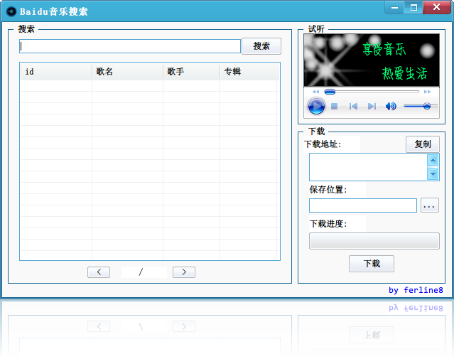Sort by the 专辑 column header
This screenshot has height=359, width=454.
click(x=249, y=72)
